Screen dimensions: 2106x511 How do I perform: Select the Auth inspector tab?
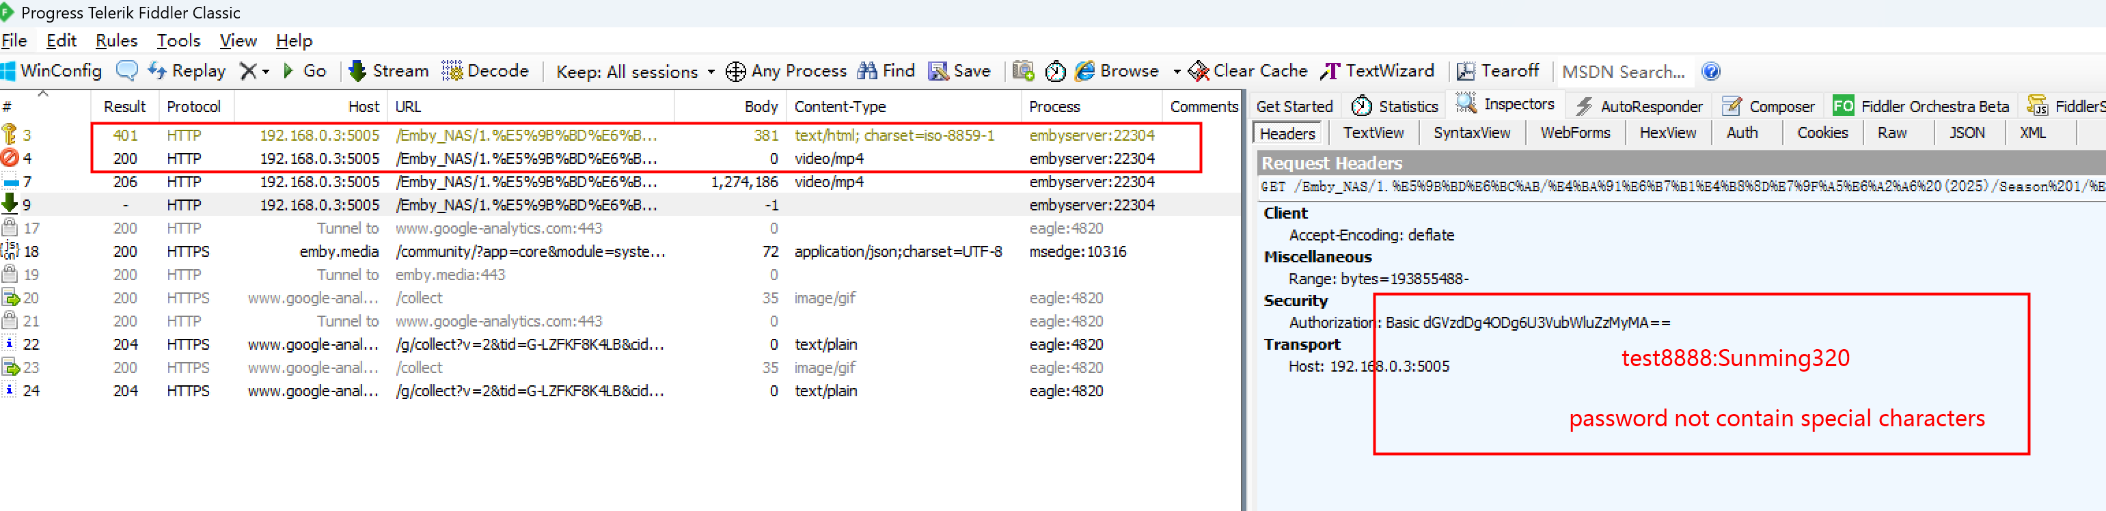(1742, 133)
